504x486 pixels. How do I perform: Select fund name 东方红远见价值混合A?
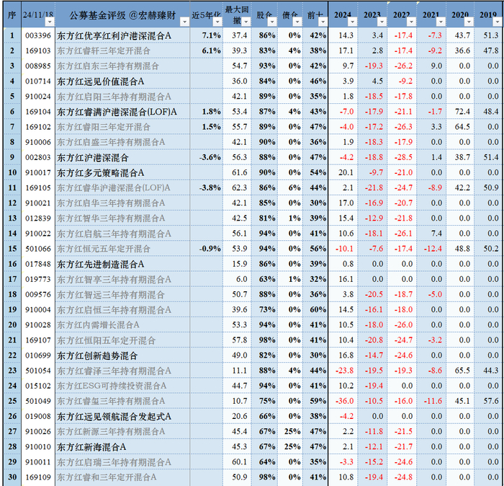(101, 81)
